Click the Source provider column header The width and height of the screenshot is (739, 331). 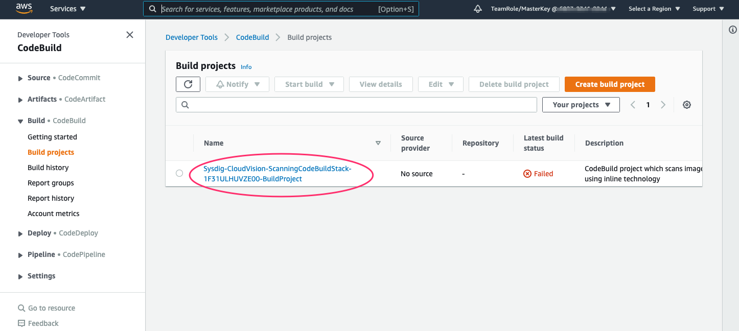[415, 143]
